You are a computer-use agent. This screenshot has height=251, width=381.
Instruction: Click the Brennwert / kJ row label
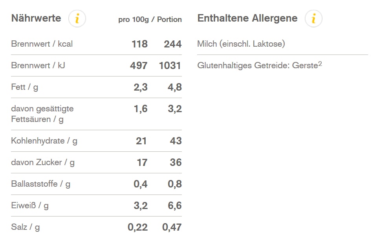(38, 65)
